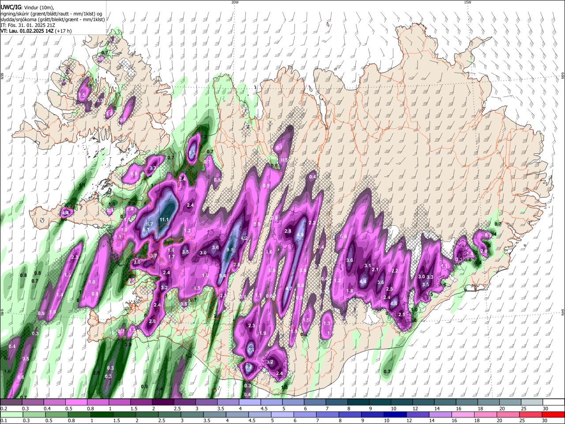Click the '2.1' precipitation value on the map
The height and width of the screenshot is (424, 565).
pyautogui.click(x=376, y=269)
